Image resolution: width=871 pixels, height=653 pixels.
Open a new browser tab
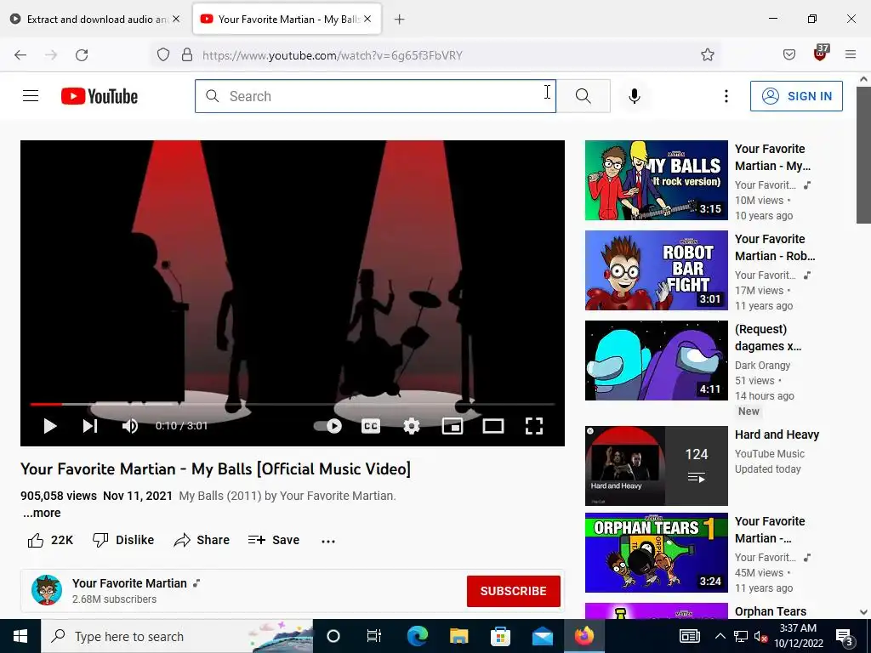400,20
